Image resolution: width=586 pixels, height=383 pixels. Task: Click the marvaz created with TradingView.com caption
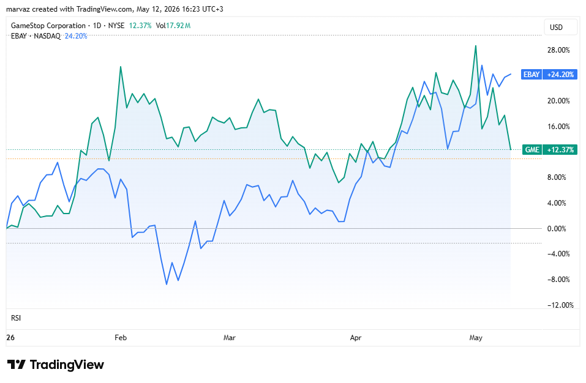coord(115,9)
